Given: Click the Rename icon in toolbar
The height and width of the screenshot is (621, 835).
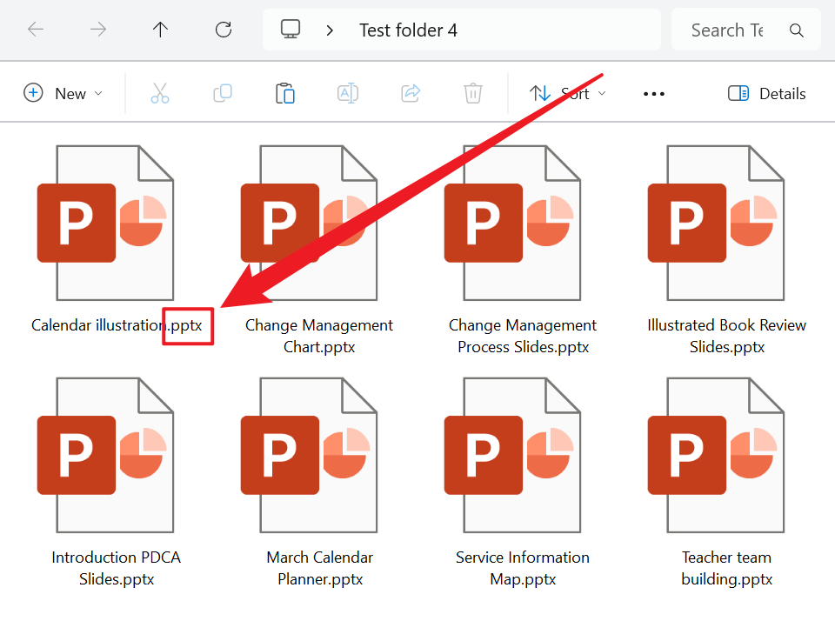Looking at the screenshot, I should 348,93.
